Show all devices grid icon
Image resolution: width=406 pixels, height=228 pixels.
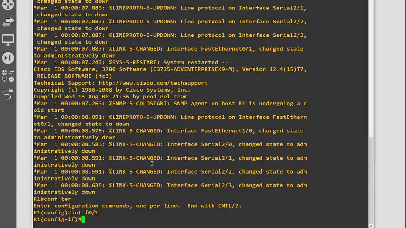(8, 76)
